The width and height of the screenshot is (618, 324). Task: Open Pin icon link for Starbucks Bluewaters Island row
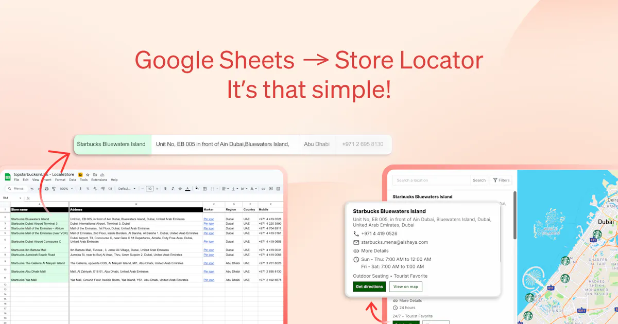[209, 219]
